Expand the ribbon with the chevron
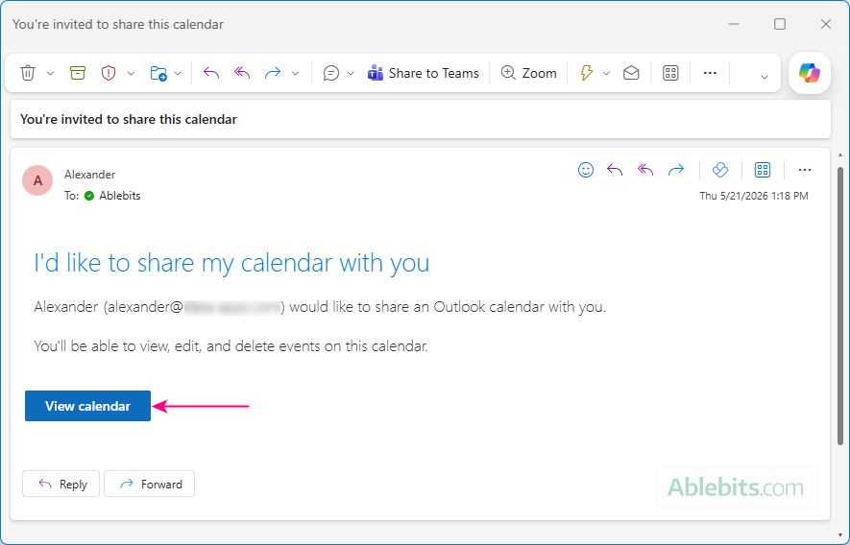 click(x=765, y=77)
